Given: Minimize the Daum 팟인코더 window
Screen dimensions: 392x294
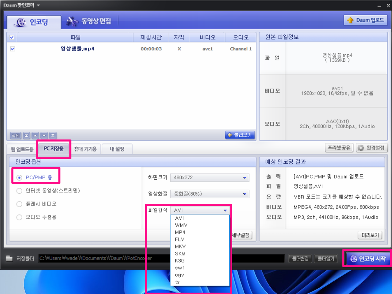Looking at the screenshot, I should (x=379, y=6).
